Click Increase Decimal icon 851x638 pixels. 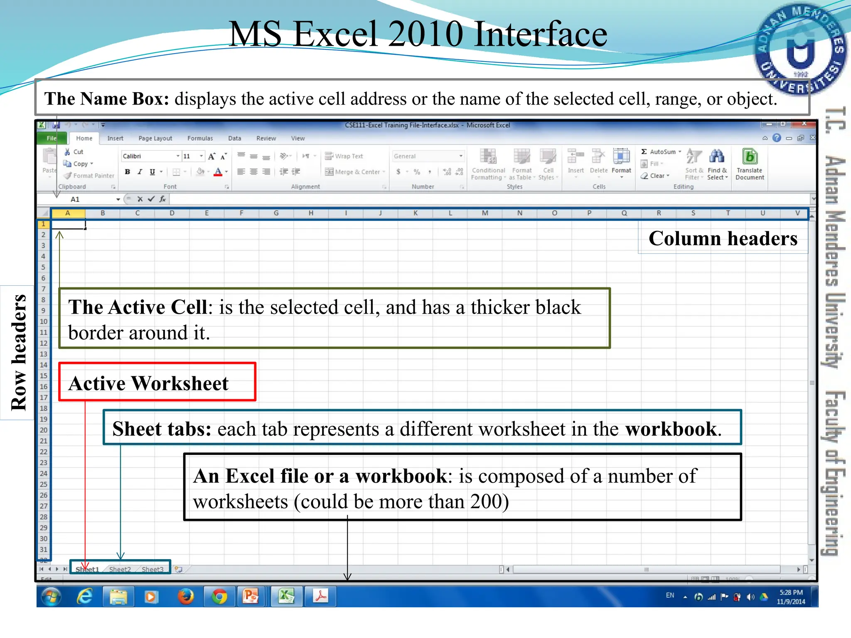point(447,172)
